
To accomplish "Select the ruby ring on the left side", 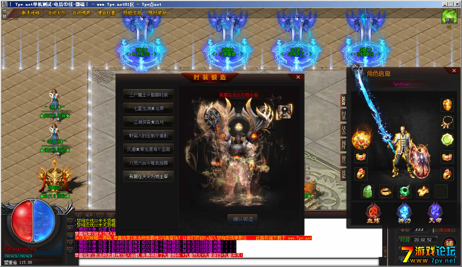I will pos(361,173).
